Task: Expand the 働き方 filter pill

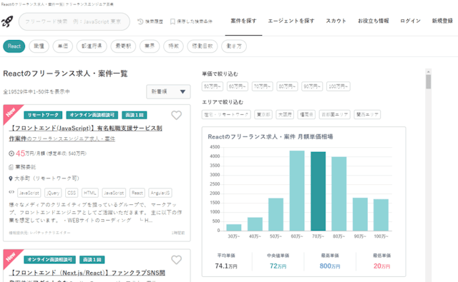Action: (x=234, y=46)
